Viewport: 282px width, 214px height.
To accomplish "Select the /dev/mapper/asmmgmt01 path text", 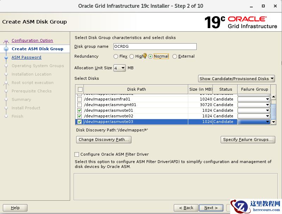I will (x=110, y=105).
